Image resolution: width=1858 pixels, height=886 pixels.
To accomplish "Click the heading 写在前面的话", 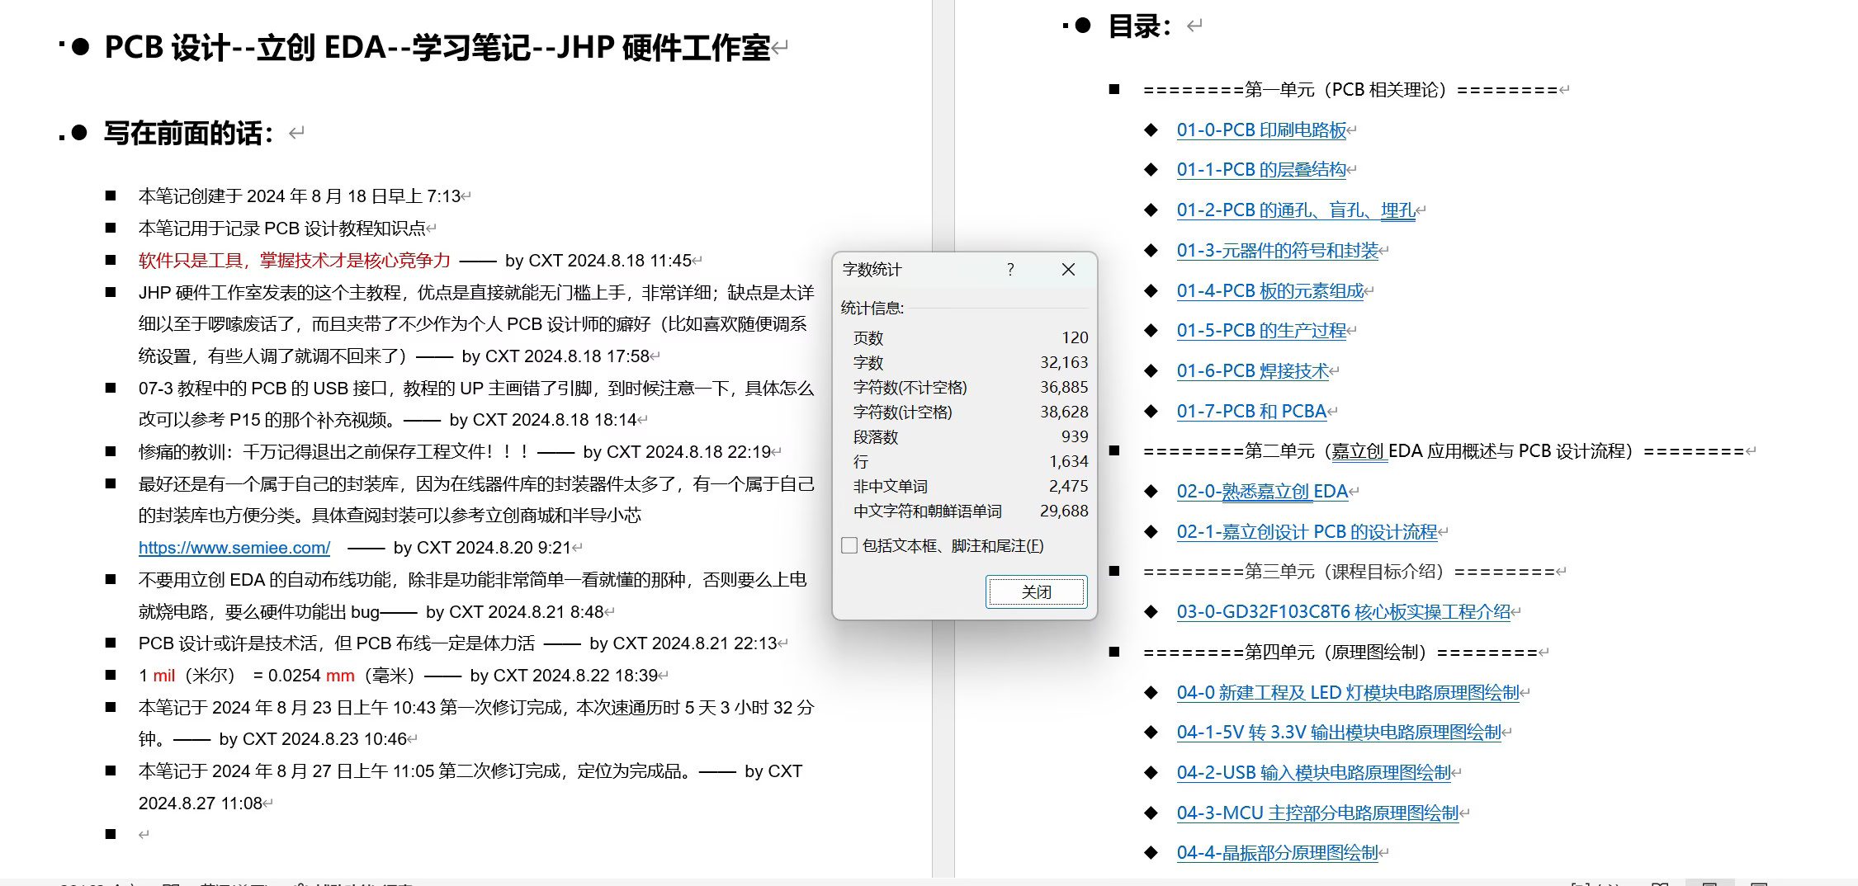I will [188, 133].
